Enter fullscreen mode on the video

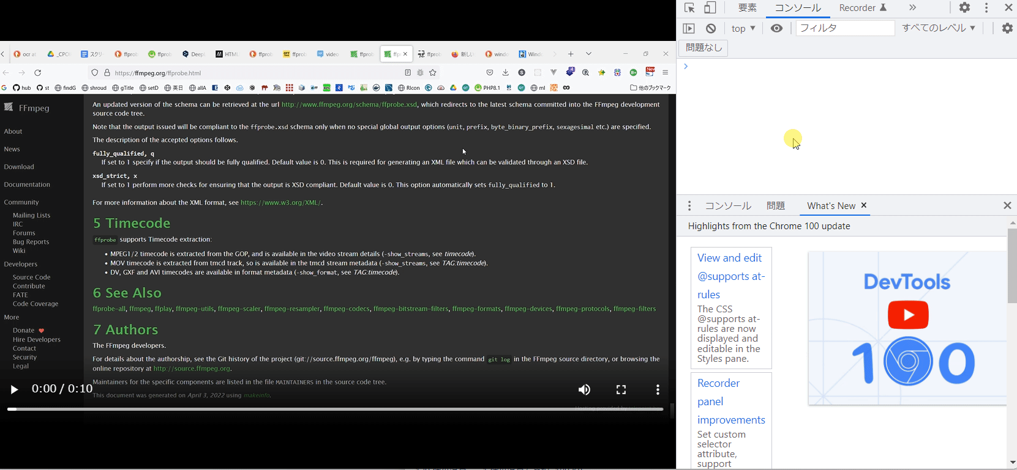621,390
